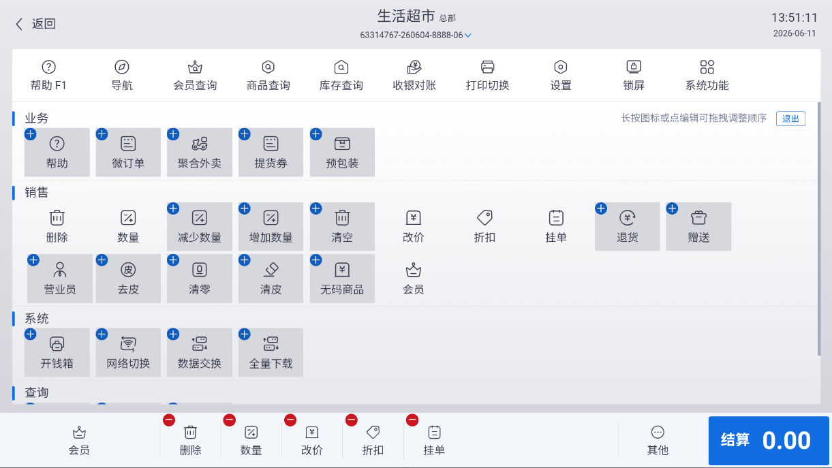Click the 业务 section heading
Screen dimensions: 832x468
point(37,119)
